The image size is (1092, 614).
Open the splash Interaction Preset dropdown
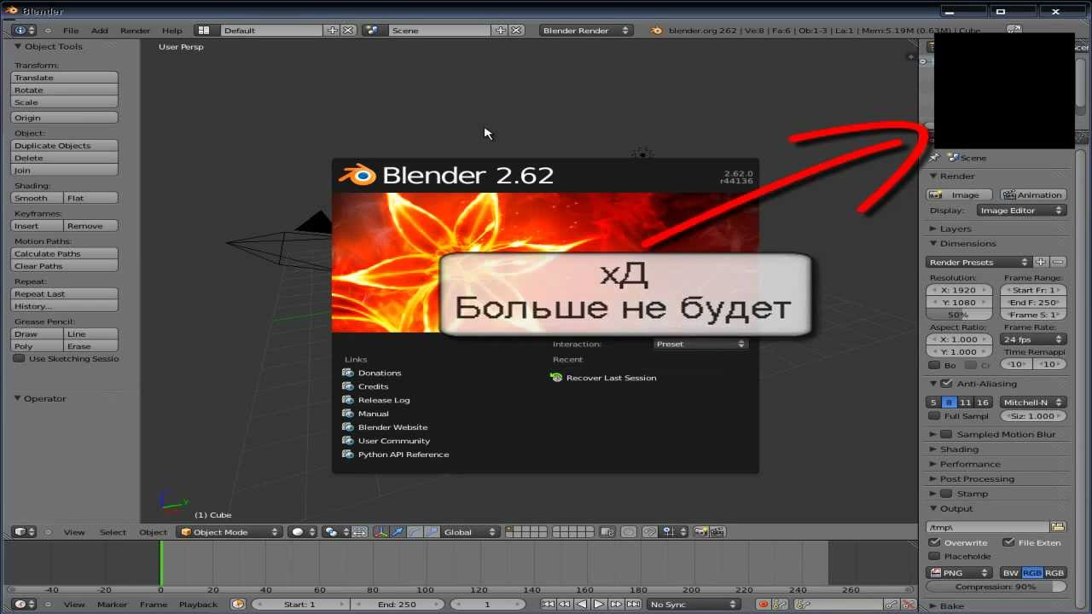point(700,344)
